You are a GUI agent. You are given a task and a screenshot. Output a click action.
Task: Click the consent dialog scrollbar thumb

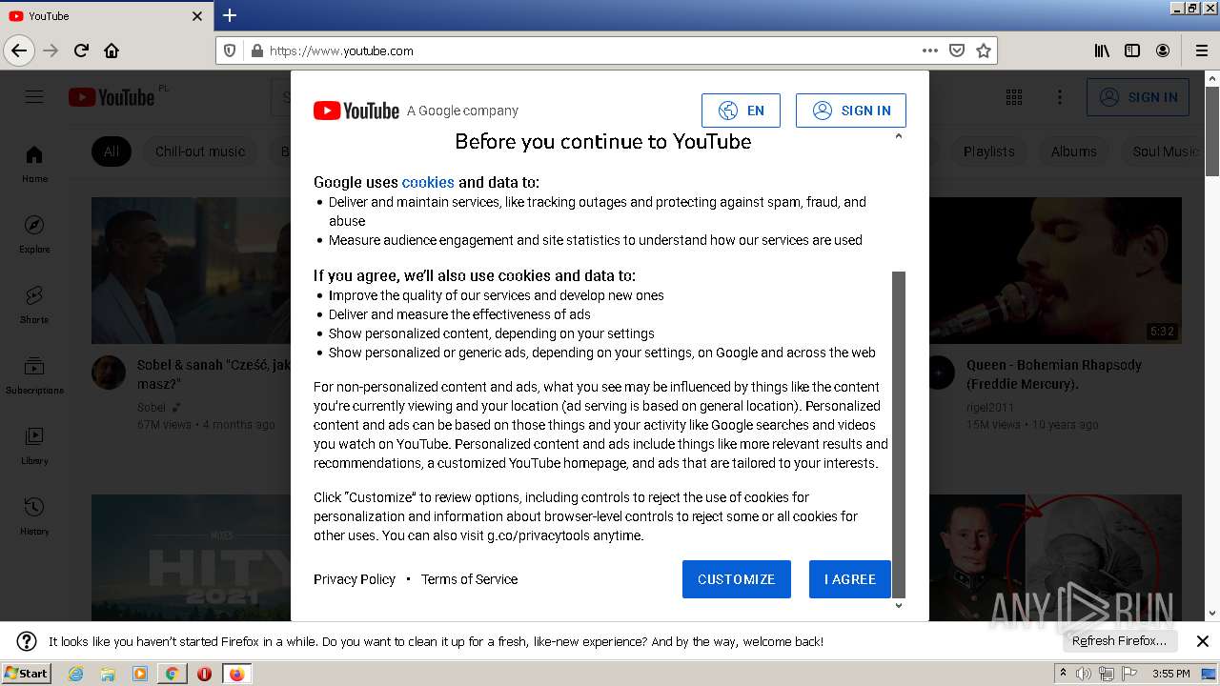click(x=898, y=434)
